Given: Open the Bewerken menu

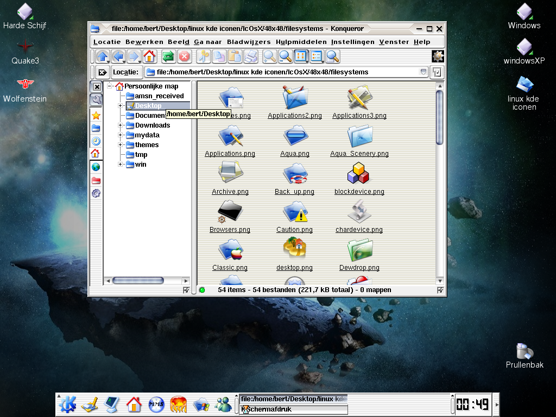Looking at the screenshot, I should tap(144, 42).
